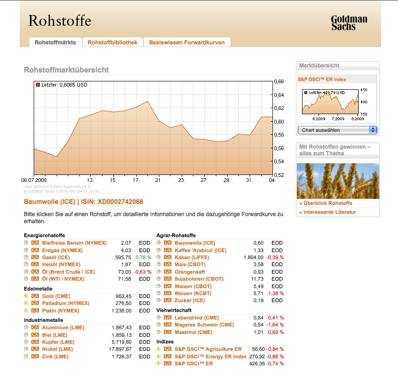The image size is (398, 378).
Task: Click the clock icon beside Kakao (LIFFE)
Action: tap(158, 257)
